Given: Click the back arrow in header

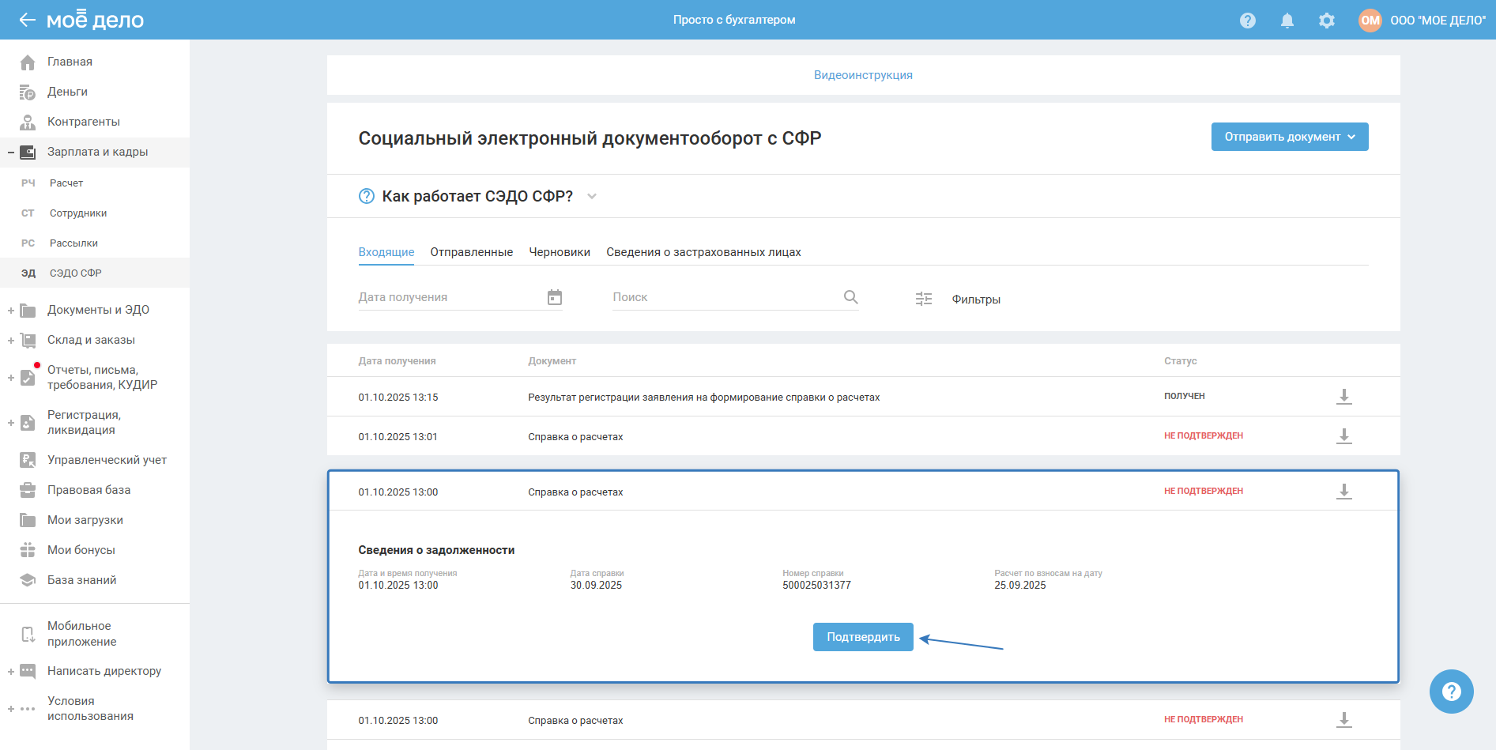Looking at the screenshot, I should (x=28, y=20).
